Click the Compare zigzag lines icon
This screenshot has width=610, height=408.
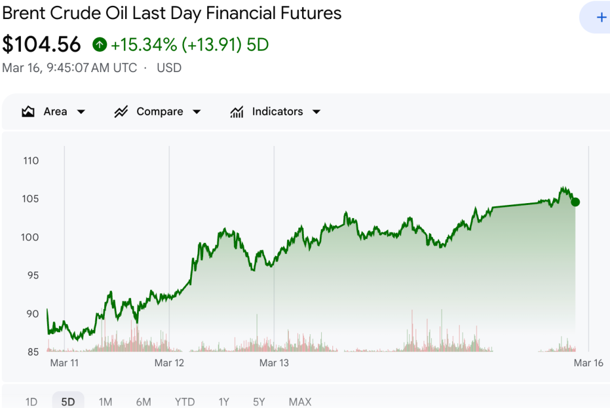121,111
